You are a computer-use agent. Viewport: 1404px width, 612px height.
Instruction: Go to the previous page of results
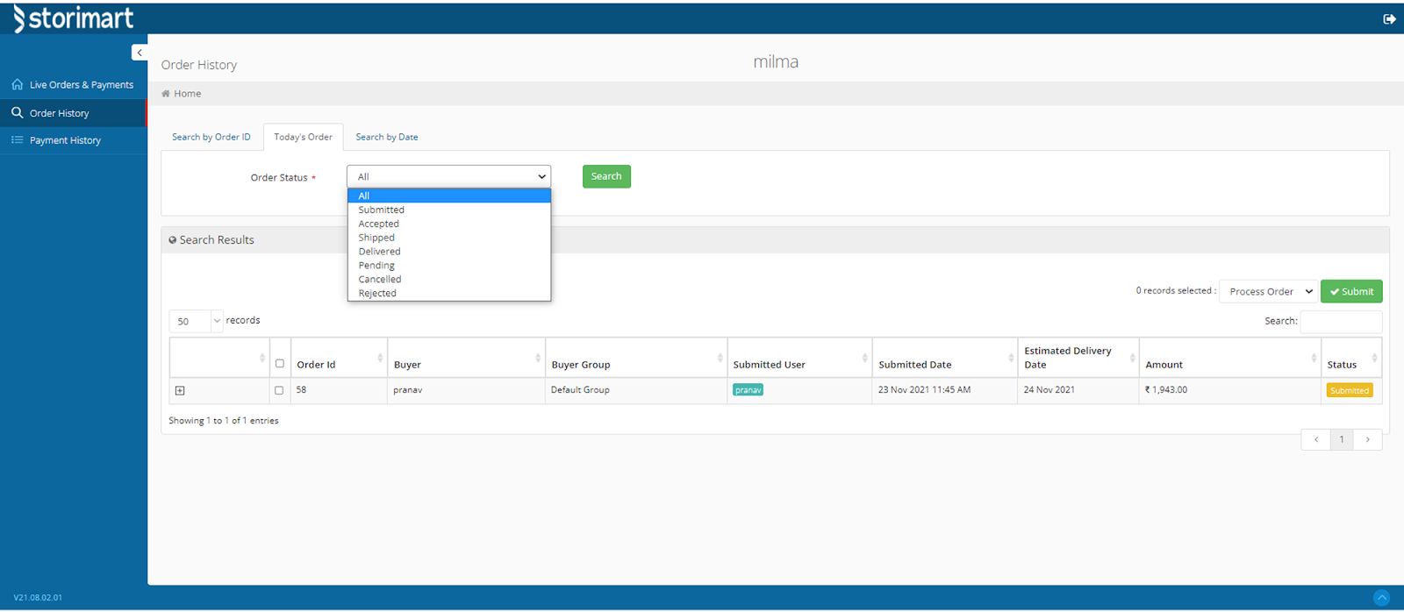[x=1315, y=439]
